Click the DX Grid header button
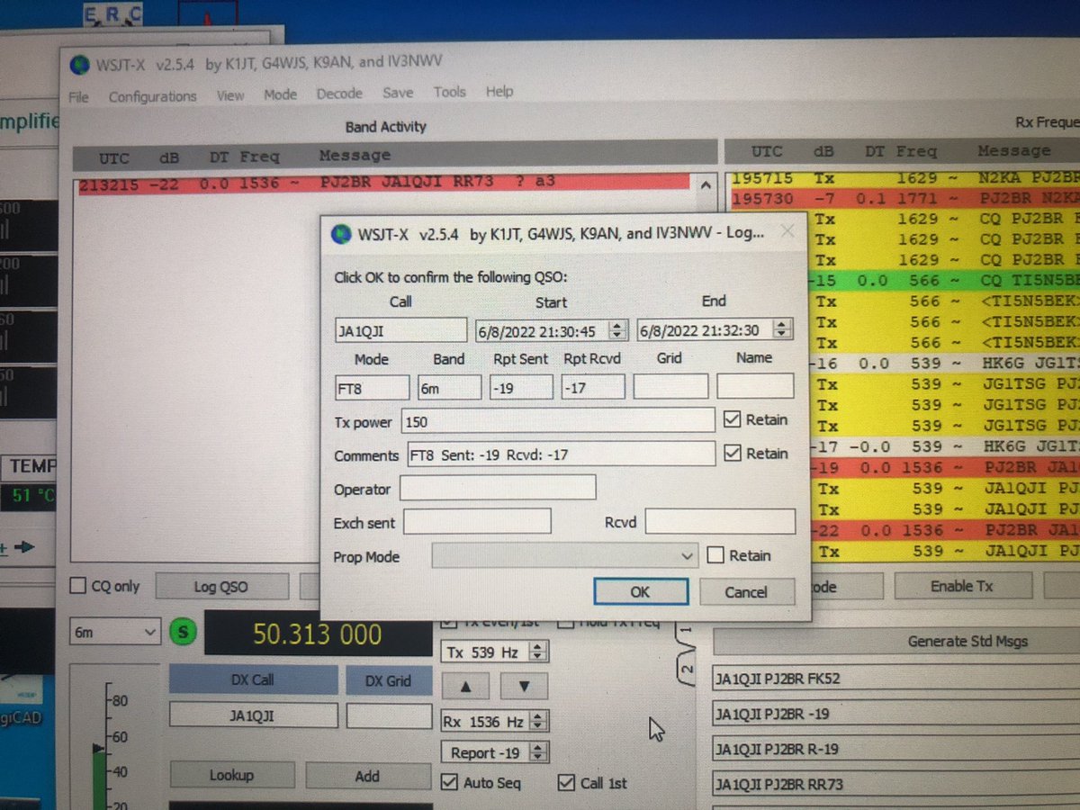This screenshot has height=810, width=1080. 387,680
